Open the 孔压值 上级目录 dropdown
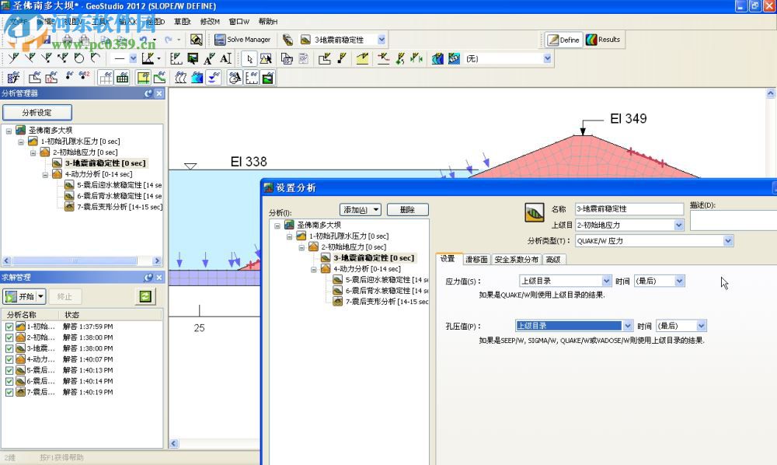Screen dimensions: 777x465 click(627, 325)
